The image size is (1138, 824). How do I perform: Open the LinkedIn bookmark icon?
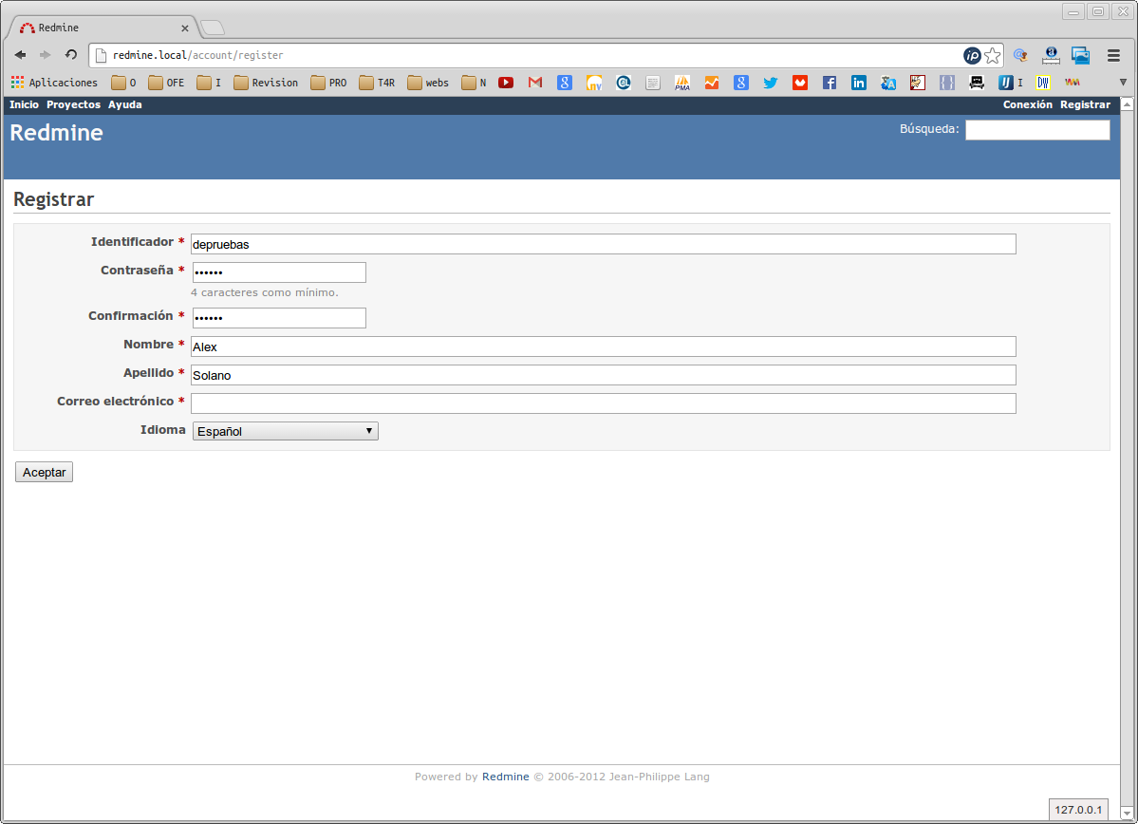click(x=859, y=83)
